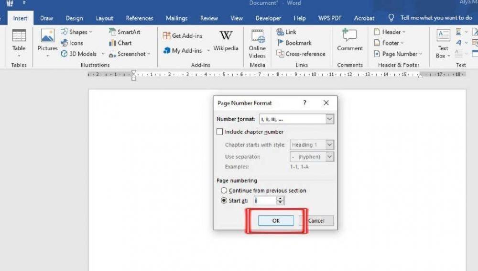Customize Quick Access Toolbar arrow
This screenshot has height=271, width=478.
24,3
